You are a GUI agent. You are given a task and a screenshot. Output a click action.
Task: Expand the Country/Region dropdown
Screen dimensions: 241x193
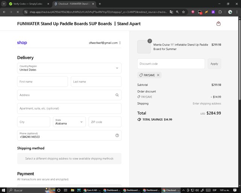(x=69, y=68)
